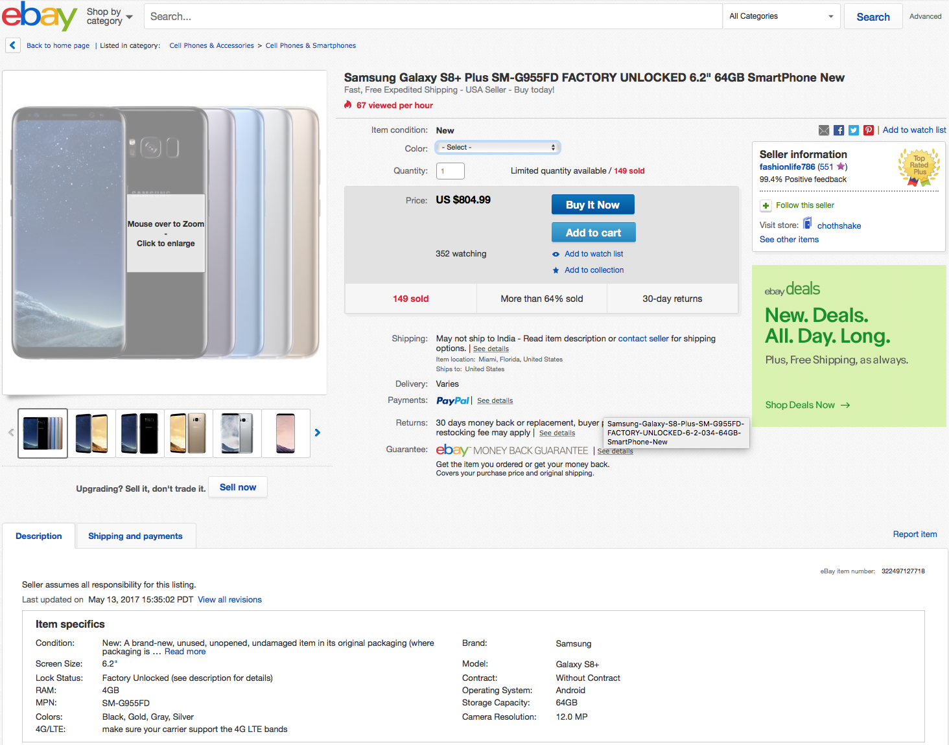Click the Add to cart button

(x=592, y=233)
